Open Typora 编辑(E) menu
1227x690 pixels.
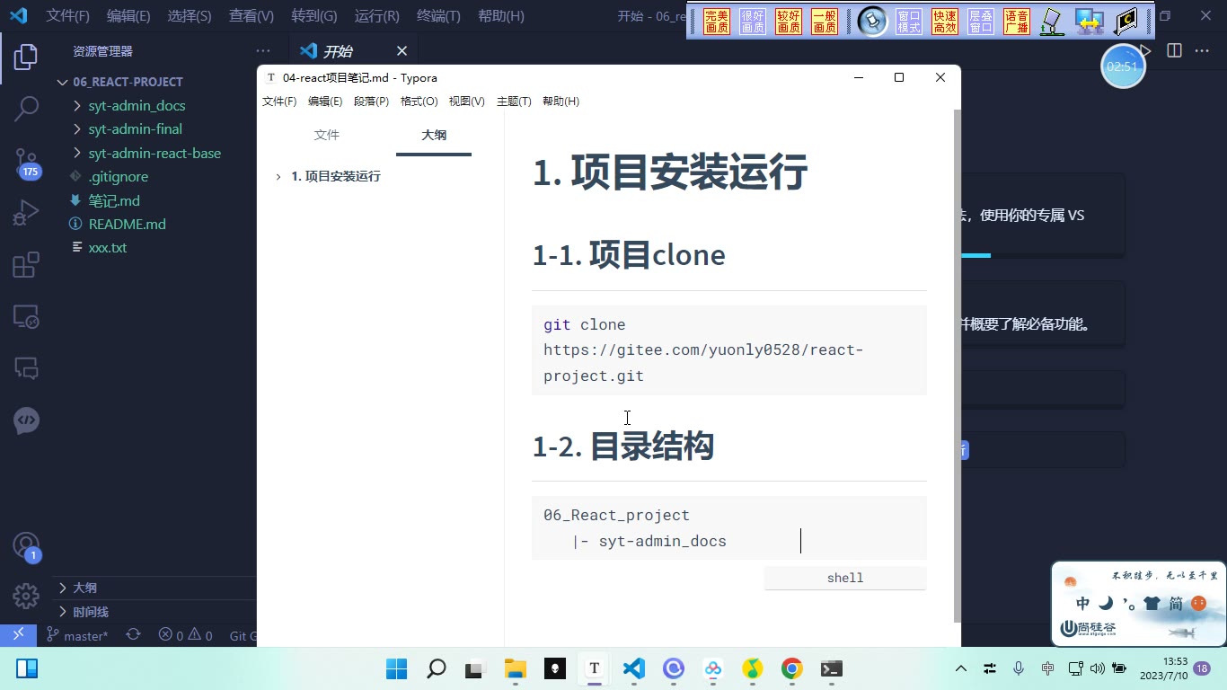[x=325, y=102]
